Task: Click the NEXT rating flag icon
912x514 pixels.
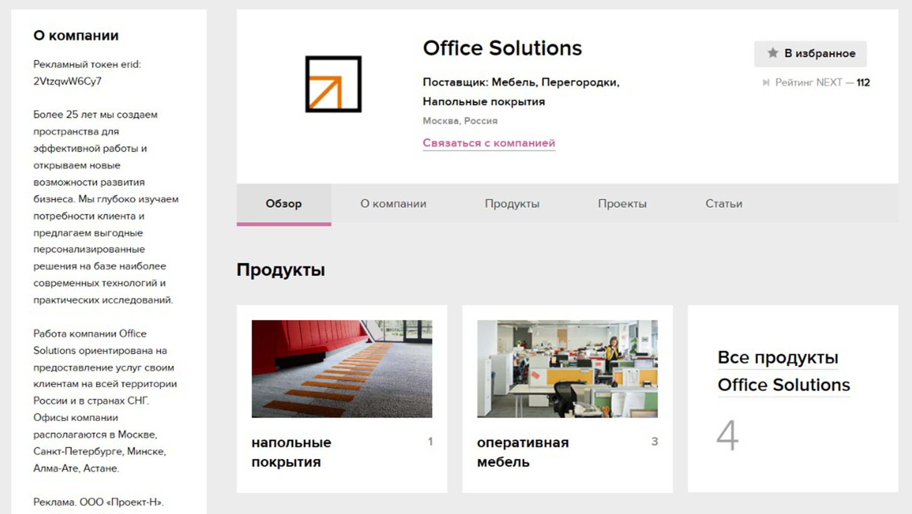Action: (x=766, y=83)
